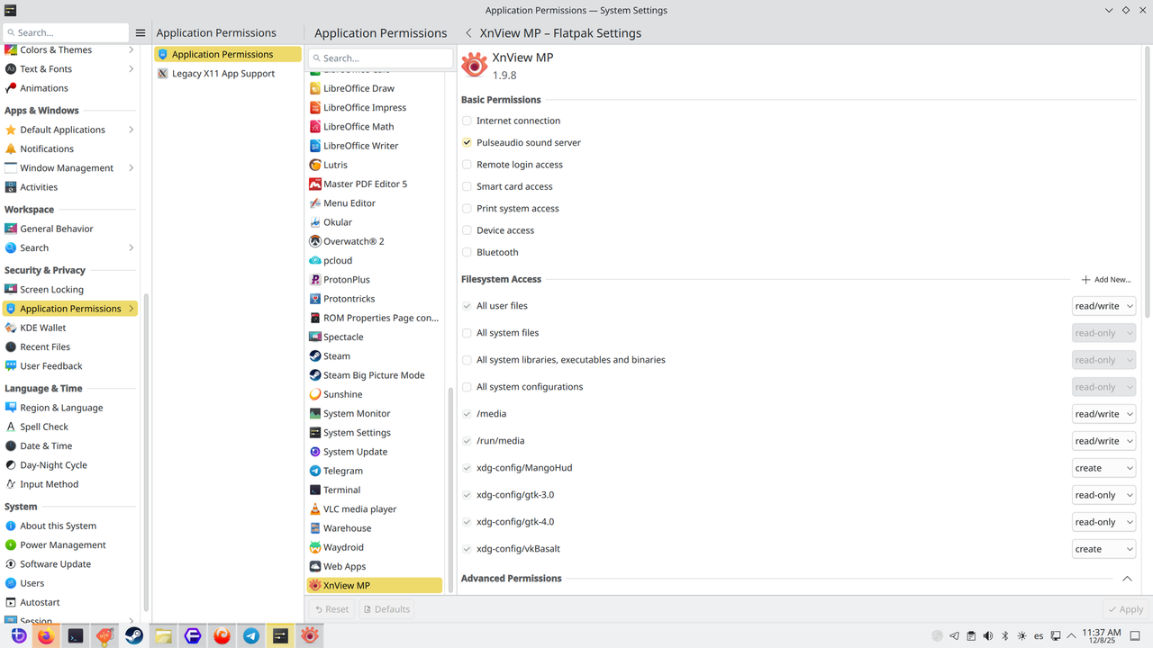
Task: Open Region & Language settings
Action: pyautogui.click(x=70, y=408)
